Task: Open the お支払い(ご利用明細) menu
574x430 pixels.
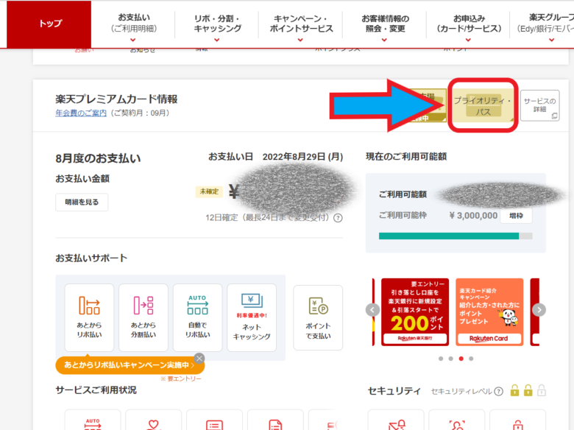Action: pos(134,23)
